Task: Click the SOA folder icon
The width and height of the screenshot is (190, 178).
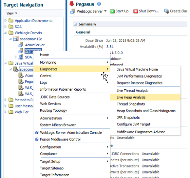Action: [11, 27]
